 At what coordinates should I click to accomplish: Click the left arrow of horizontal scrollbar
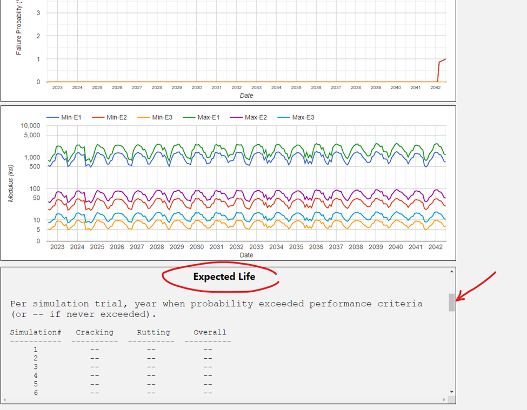(4, 400)
